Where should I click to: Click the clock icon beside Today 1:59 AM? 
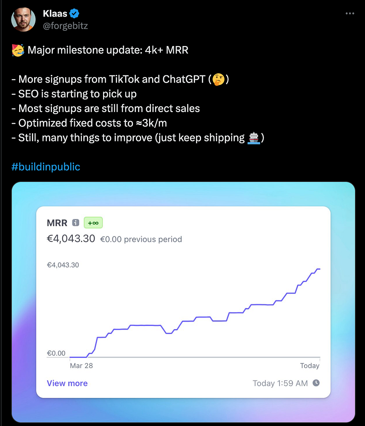click(x=316, y=383)
